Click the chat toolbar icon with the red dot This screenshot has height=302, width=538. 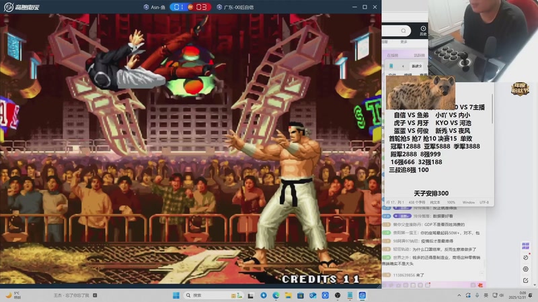coord(428,285)
